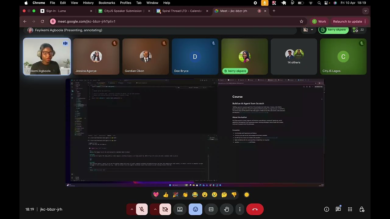The image size is (390, 219).
Task: Open more options three-dot menu
Action: click(x=240, y=209)
